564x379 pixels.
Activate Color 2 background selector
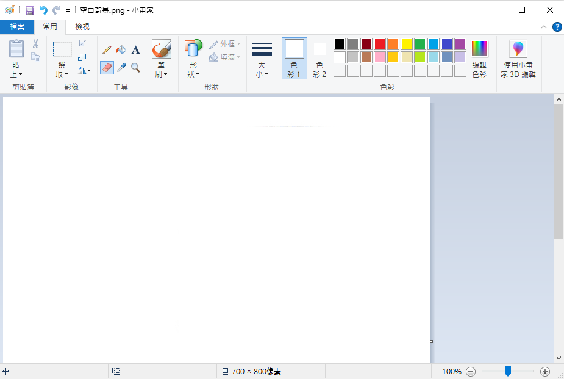(319, 59)
